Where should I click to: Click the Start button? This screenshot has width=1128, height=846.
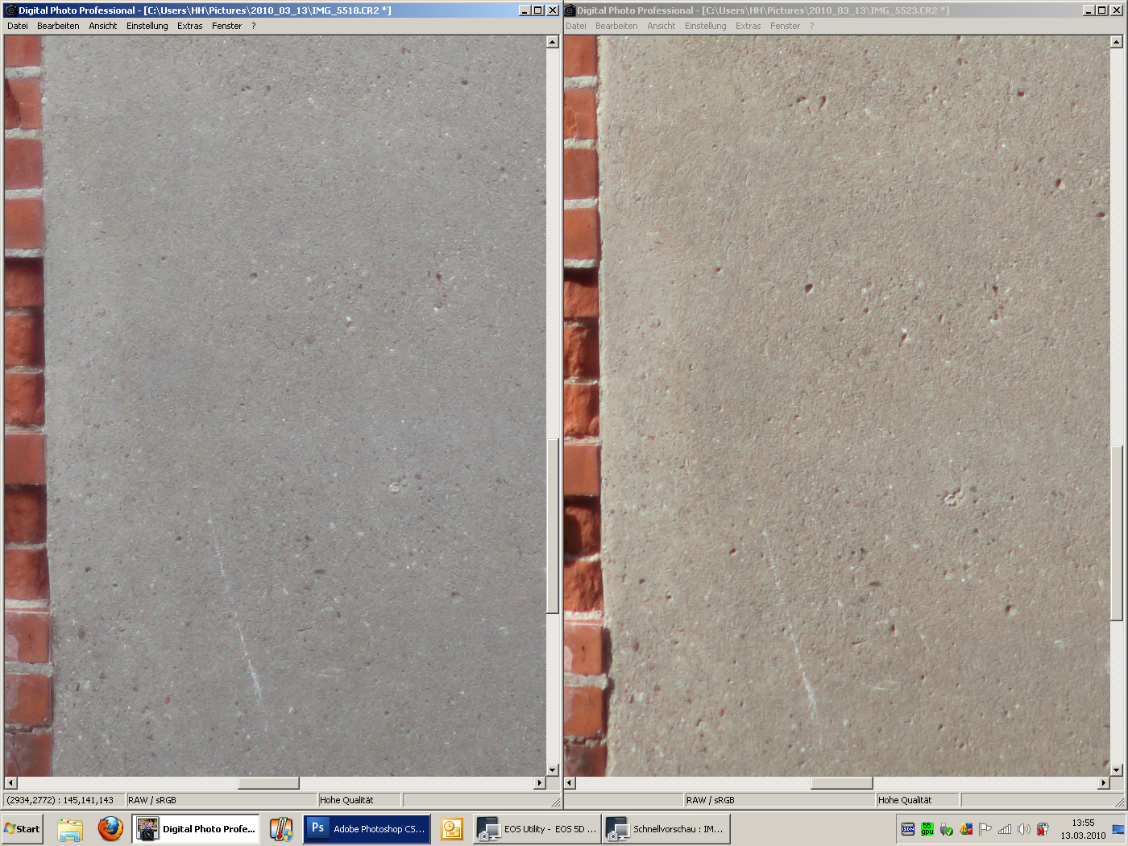tap(23, 828)
